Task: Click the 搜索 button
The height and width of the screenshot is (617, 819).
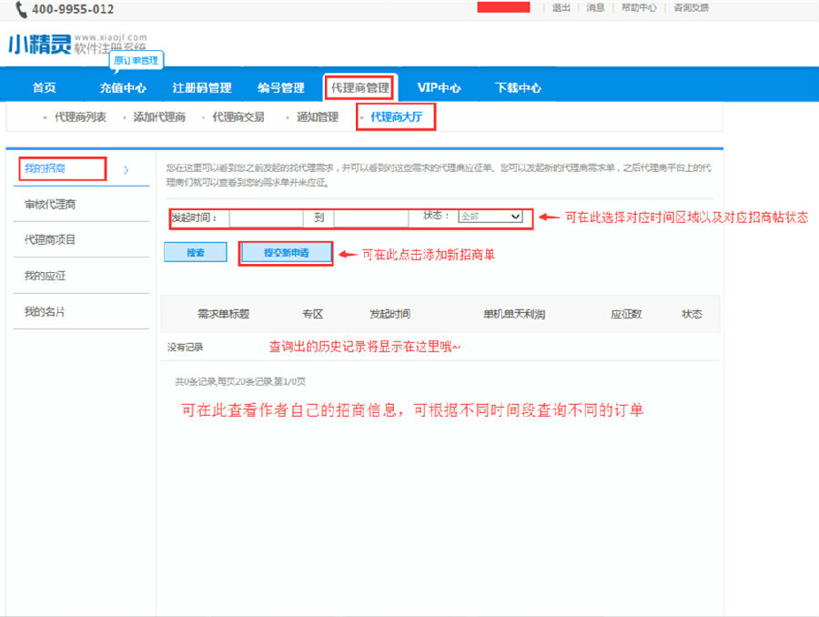Action: 196,252
